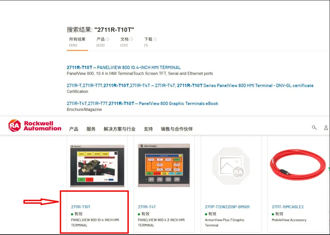This screenshot has width=330, height=235.
Task: Click the Touch Screen TFT description line
Action: click(140, 74)
